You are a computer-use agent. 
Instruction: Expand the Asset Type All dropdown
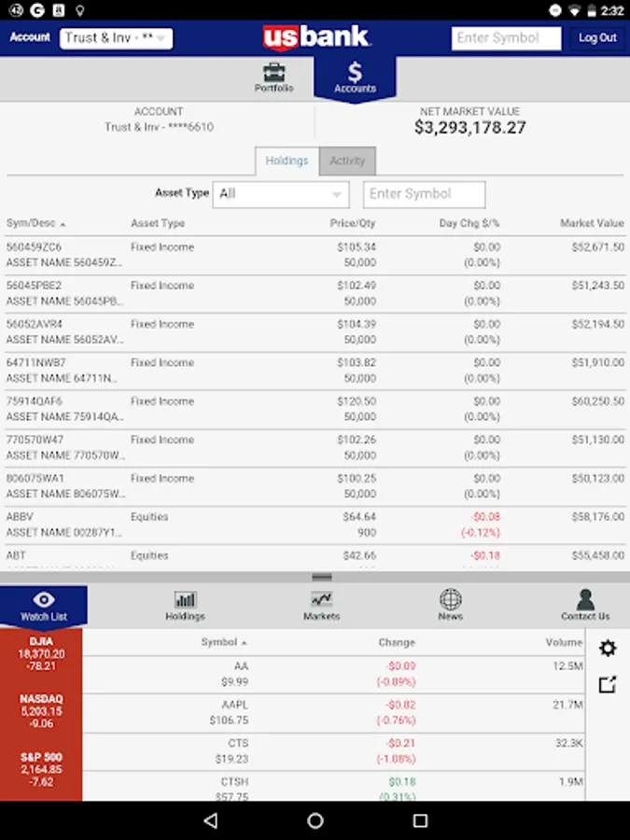[x=281, y=194]
